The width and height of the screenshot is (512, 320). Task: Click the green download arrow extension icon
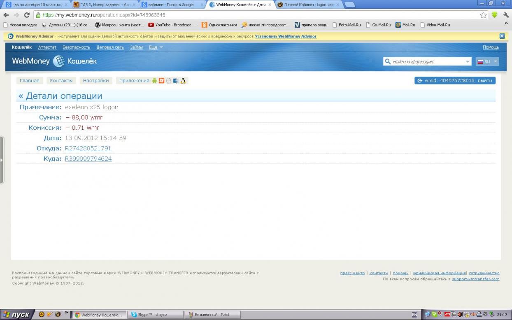pyautogui.click(x=494, y=15)
